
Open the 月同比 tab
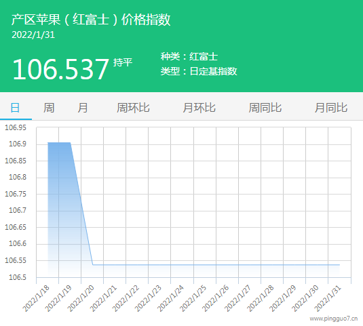331,108
